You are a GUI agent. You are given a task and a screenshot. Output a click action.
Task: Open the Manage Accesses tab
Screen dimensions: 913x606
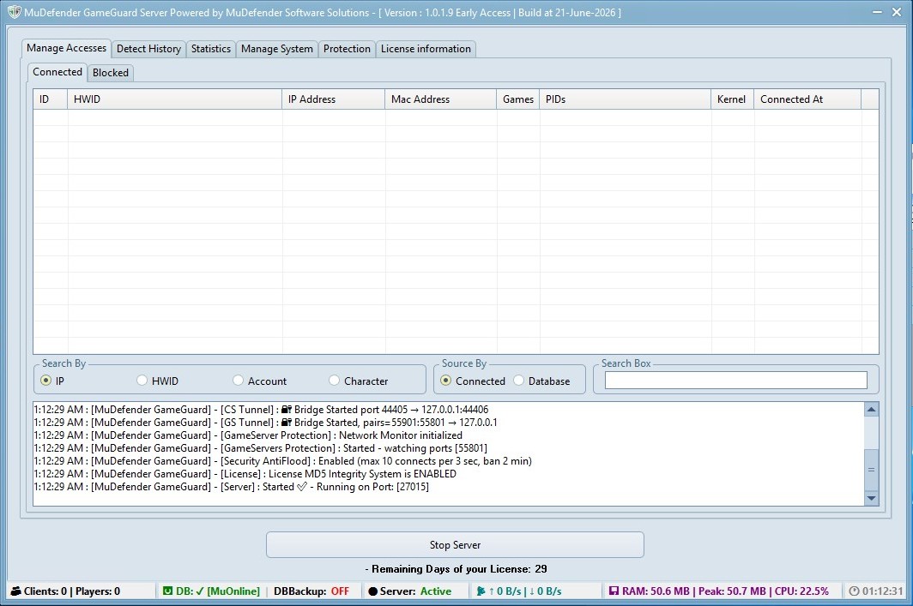[x=66, y=48]
